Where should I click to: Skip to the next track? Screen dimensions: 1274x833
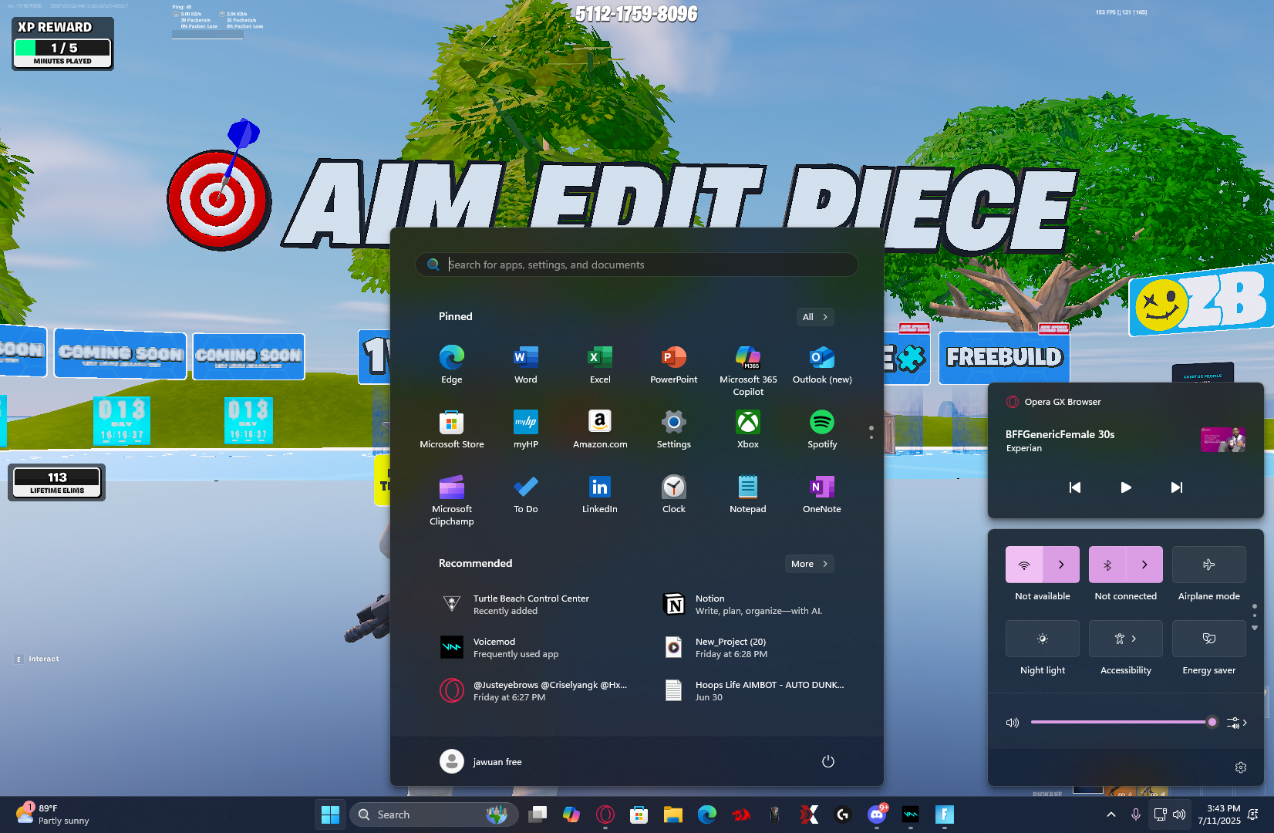click(1176, 487)
